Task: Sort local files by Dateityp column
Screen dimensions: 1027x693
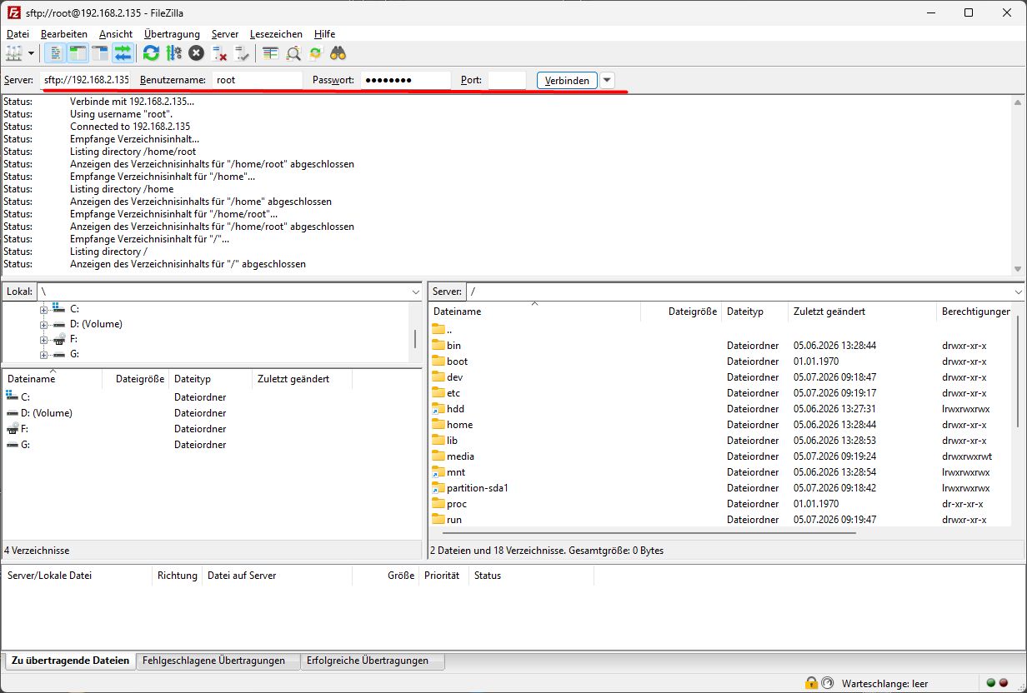Action: [x=210, y=379]
